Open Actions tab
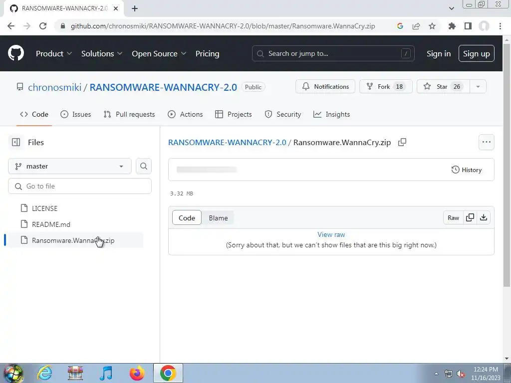The height and width of the screenshot is (383, 511). pyautogui.click(x=185, y=114)
